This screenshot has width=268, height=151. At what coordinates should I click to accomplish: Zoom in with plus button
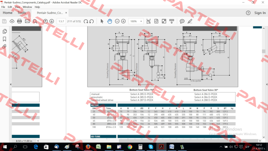[x=123, y=21]
